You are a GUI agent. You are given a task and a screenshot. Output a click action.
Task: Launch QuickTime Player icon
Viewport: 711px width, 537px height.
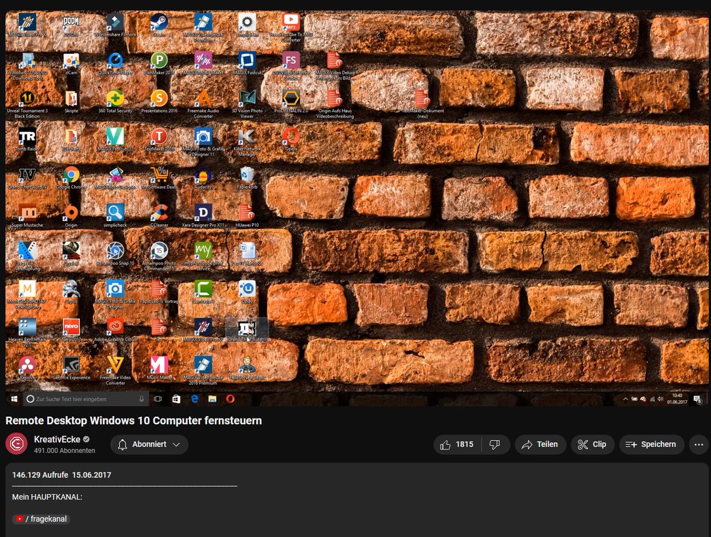[x=115, y=63]
